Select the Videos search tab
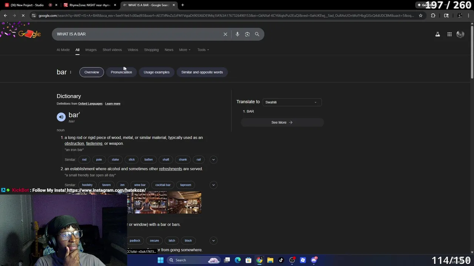 tap(133, 50)
